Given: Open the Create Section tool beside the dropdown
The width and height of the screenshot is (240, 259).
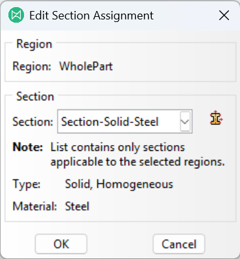Looking at the screenshot, I should pyautogui.click(x=217, y=118).
